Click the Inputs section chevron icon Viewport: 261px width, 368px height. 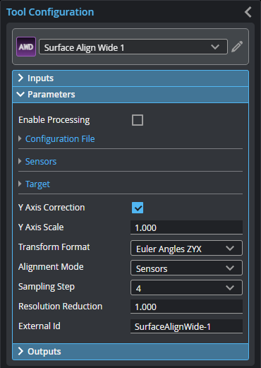tap(20, 78)
